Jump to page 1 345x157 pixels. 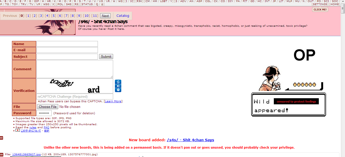point(28,16)
